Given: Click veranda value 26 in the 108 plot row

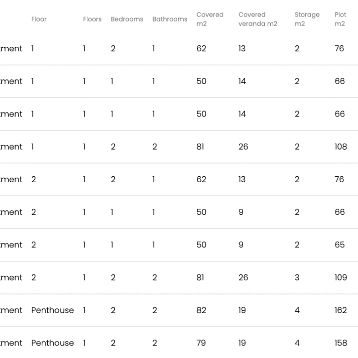Looking at the screenshot, I should pyautogui.click(x=243, y=147).
